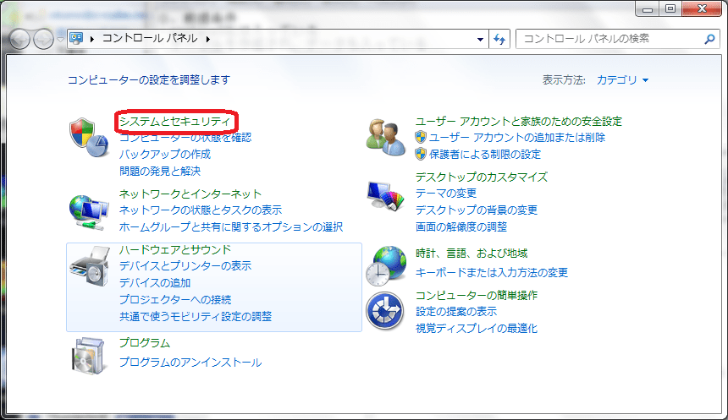Screen dimensions: 728x420
Task: Open バックアップの作成 link
Action: click(165, 154)
